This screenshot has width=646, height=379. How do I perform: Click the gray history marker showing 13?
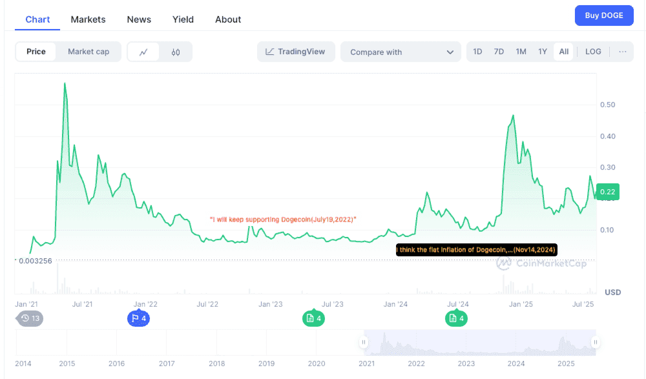click(30, 318)
